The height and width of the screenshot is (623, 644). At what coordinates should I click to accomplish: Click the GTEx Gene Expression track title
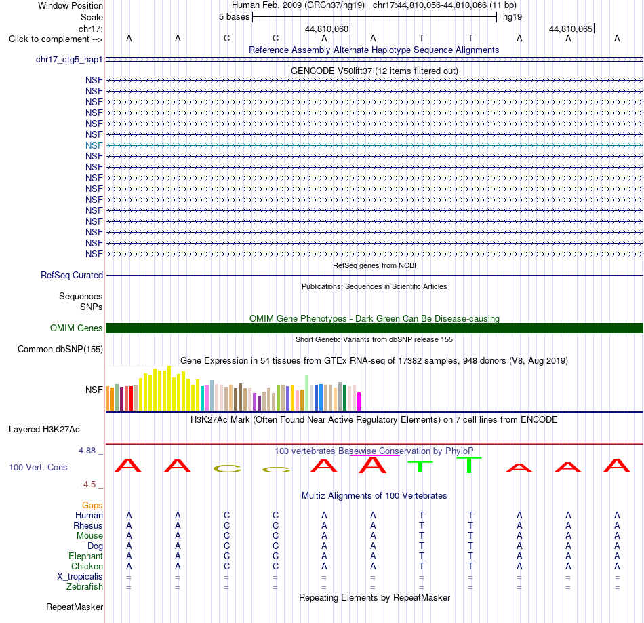click(x=374, y=360)
